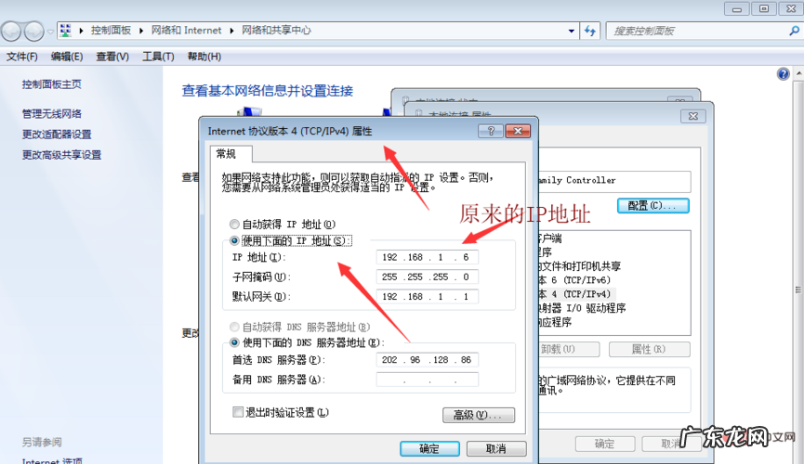Open the 查看(V) menu

112,57
